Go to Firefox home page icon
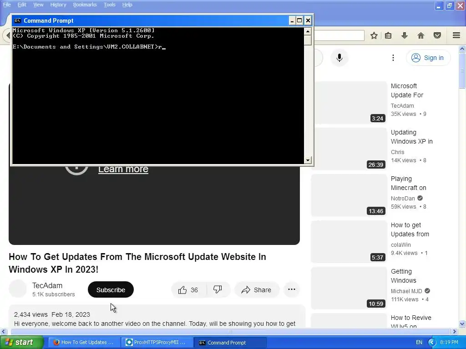This screenshot has height=349, width=466. pyautogui.click(x=421, y=35)
